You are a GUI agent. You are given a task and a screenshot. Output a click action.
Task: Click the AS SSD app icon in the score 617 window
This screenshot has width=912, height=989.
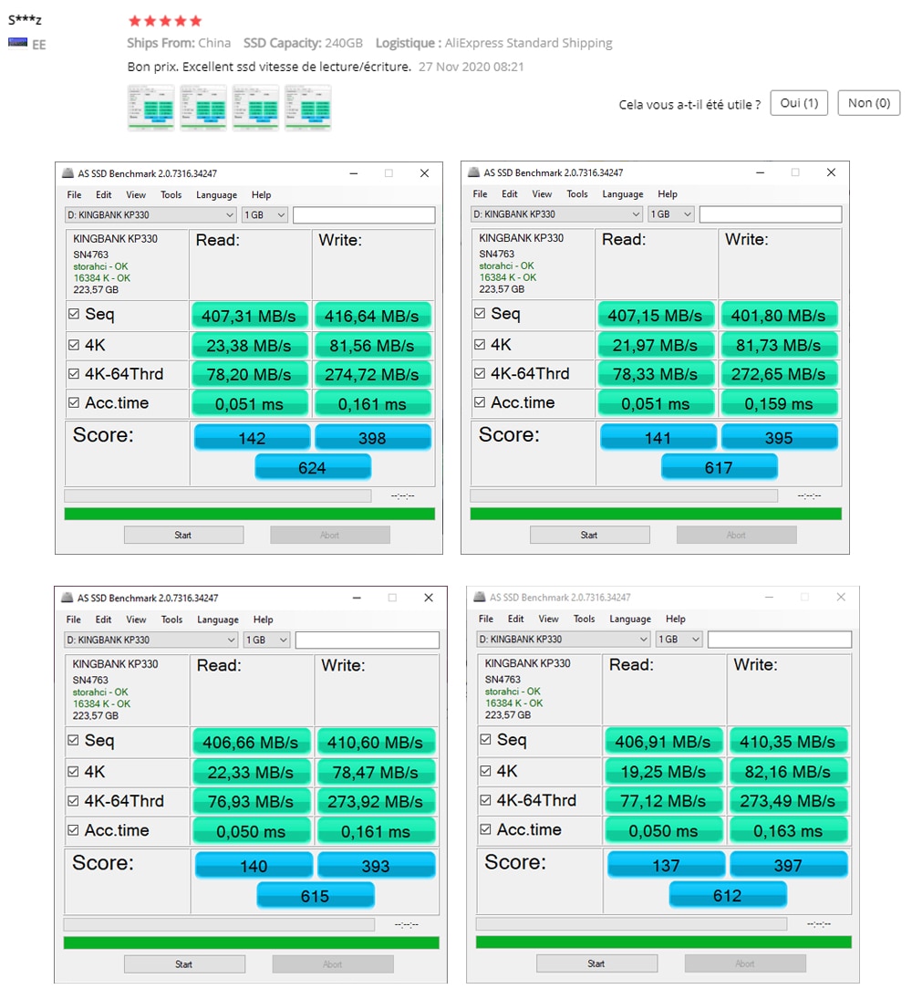[x=473, y=172]
